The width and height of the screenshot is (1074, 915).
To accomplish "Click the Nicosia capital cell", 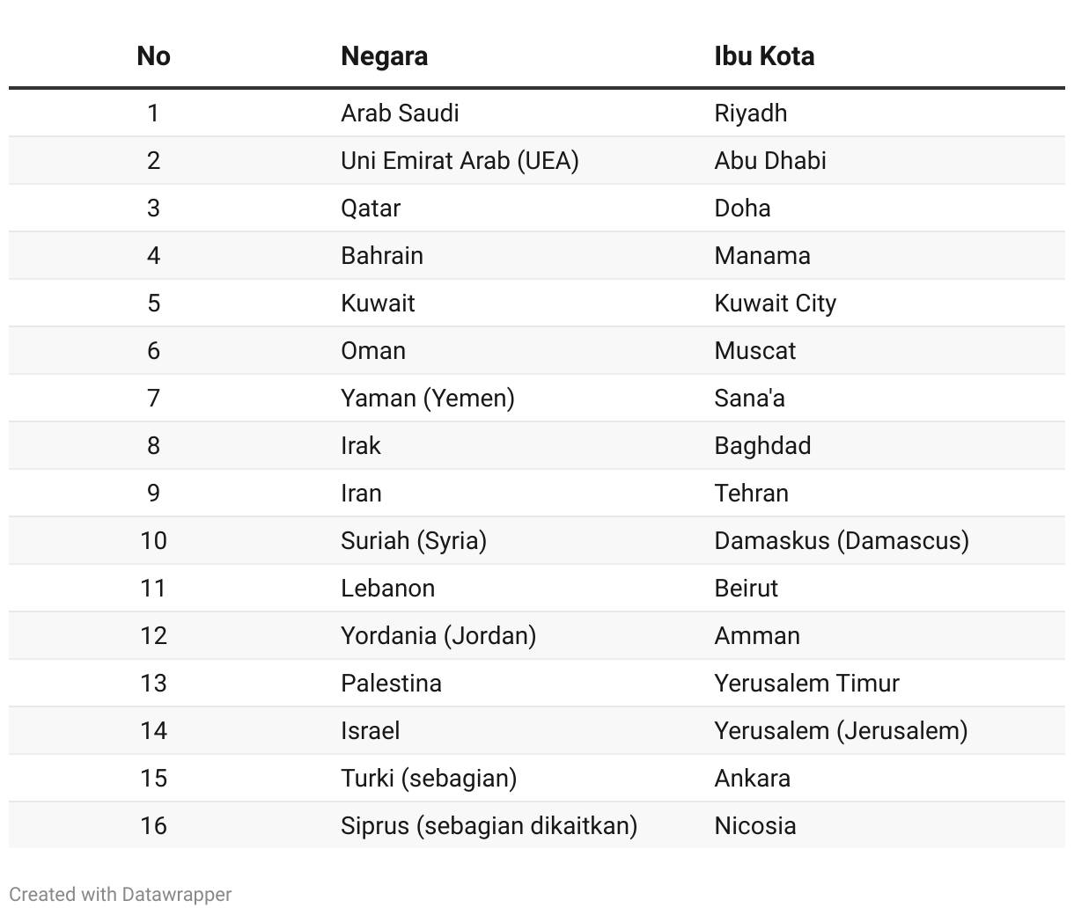I will pos(755,826).
